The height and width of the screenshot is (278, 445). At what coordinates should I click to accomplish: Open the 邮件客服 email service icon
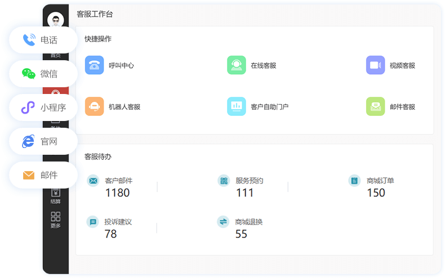[376, 106]
